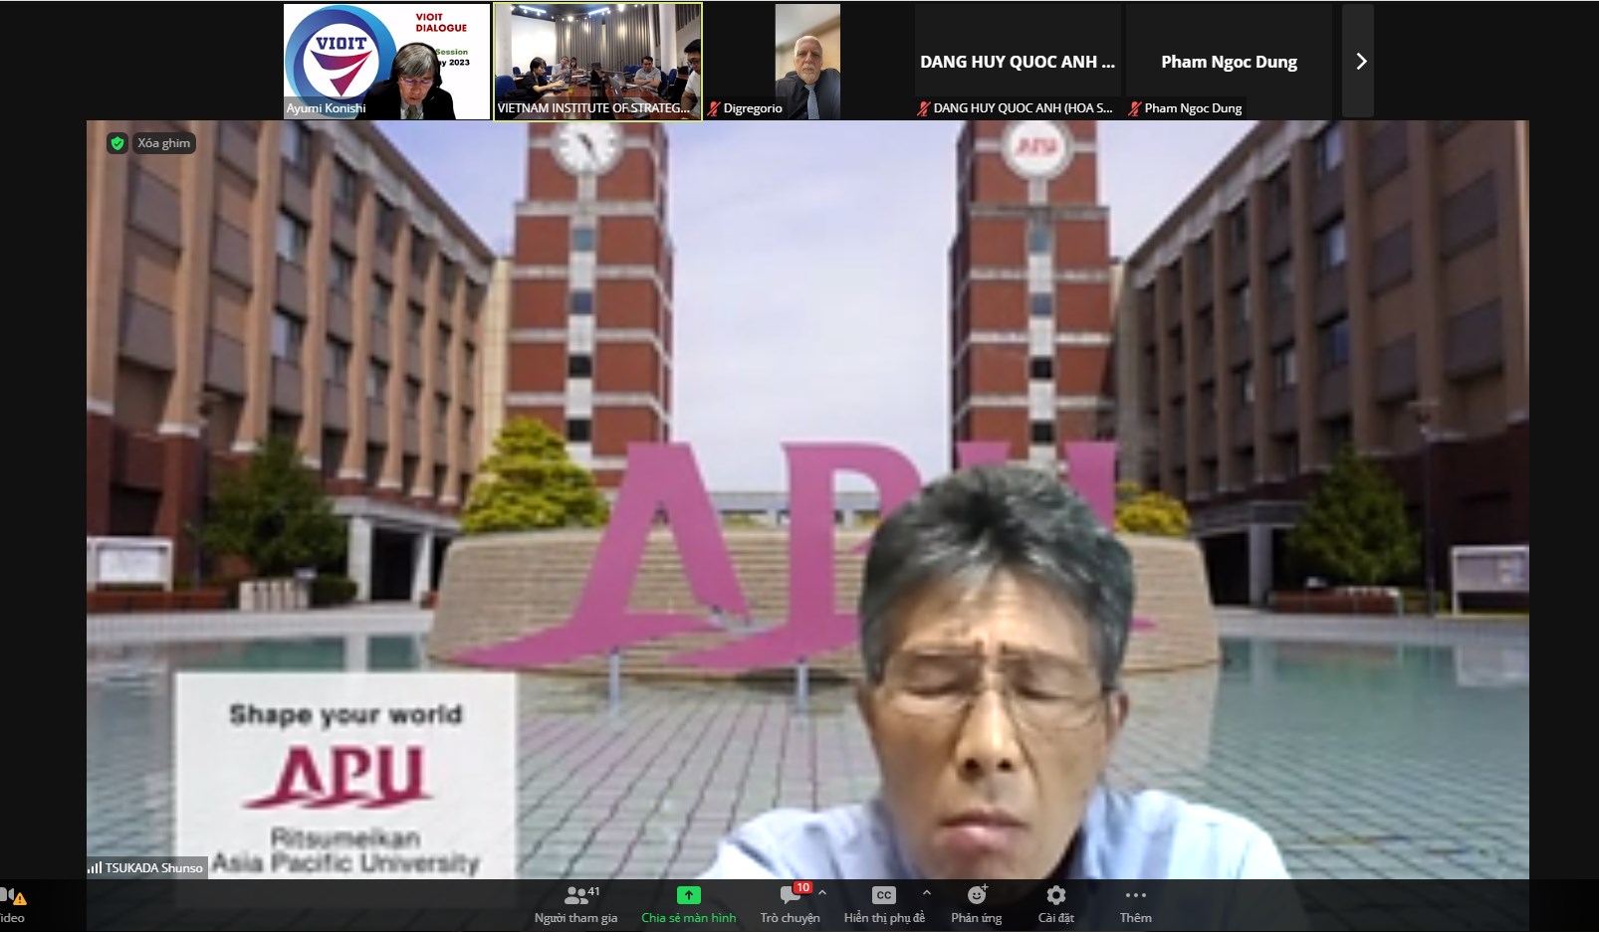1599x932 pixels.
Task: Show next participants with right chevron
Action: coord(1360,62)
